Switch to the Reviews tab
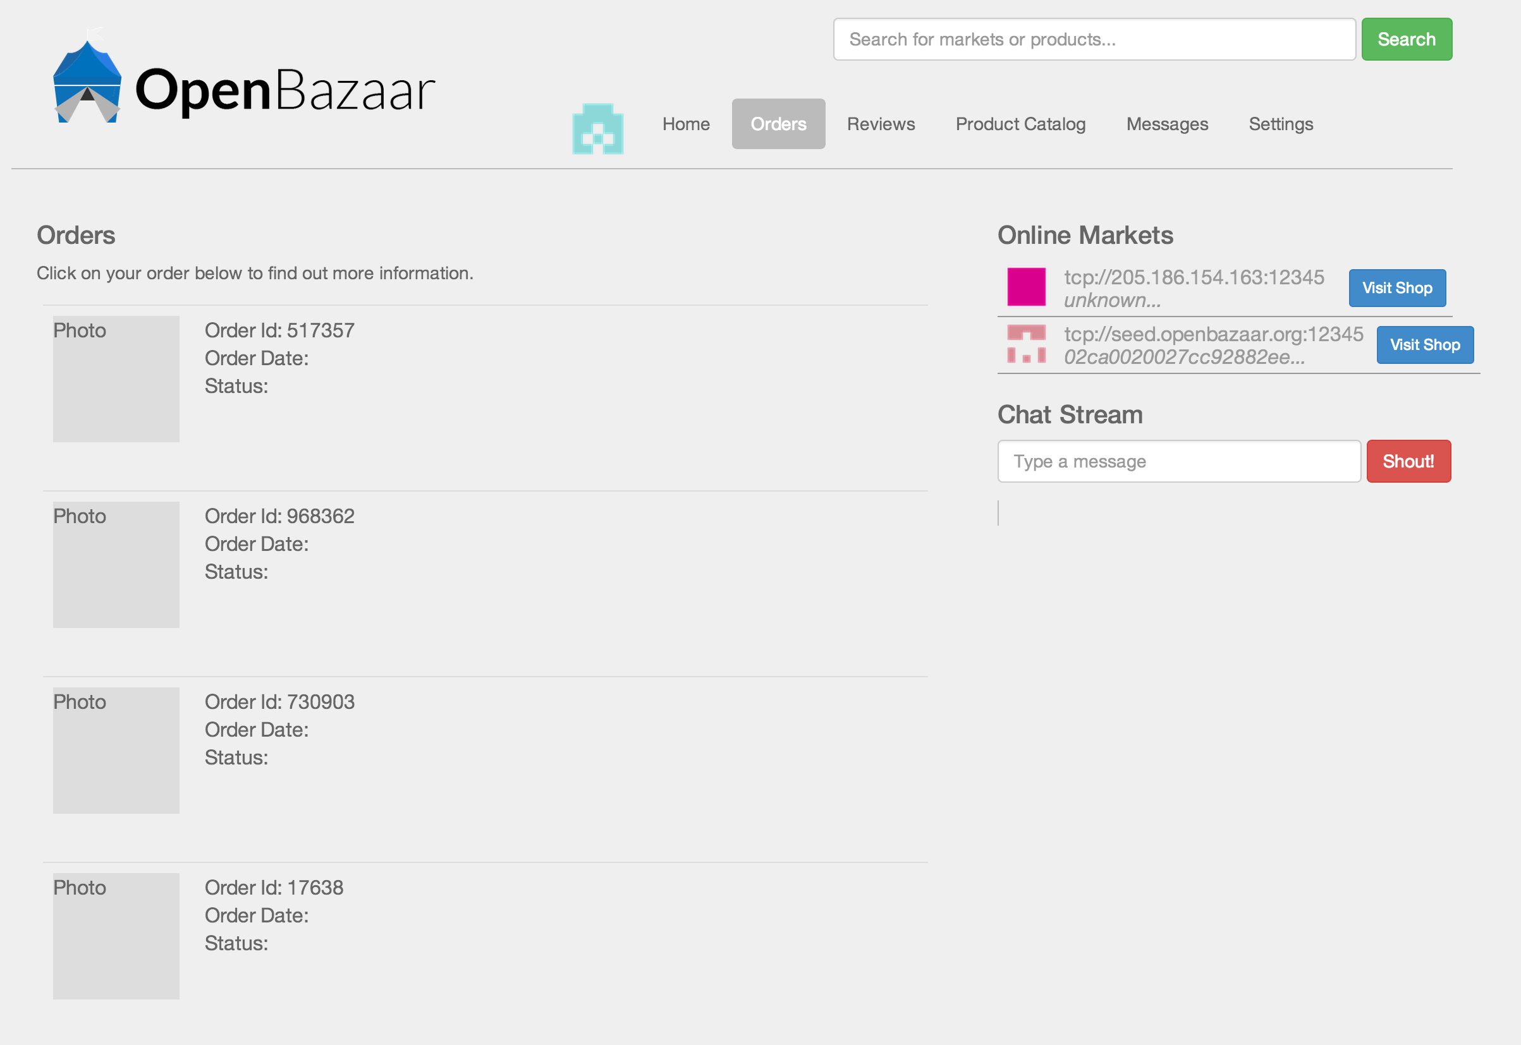1521x1045 pixels. [x=880, y=124]
